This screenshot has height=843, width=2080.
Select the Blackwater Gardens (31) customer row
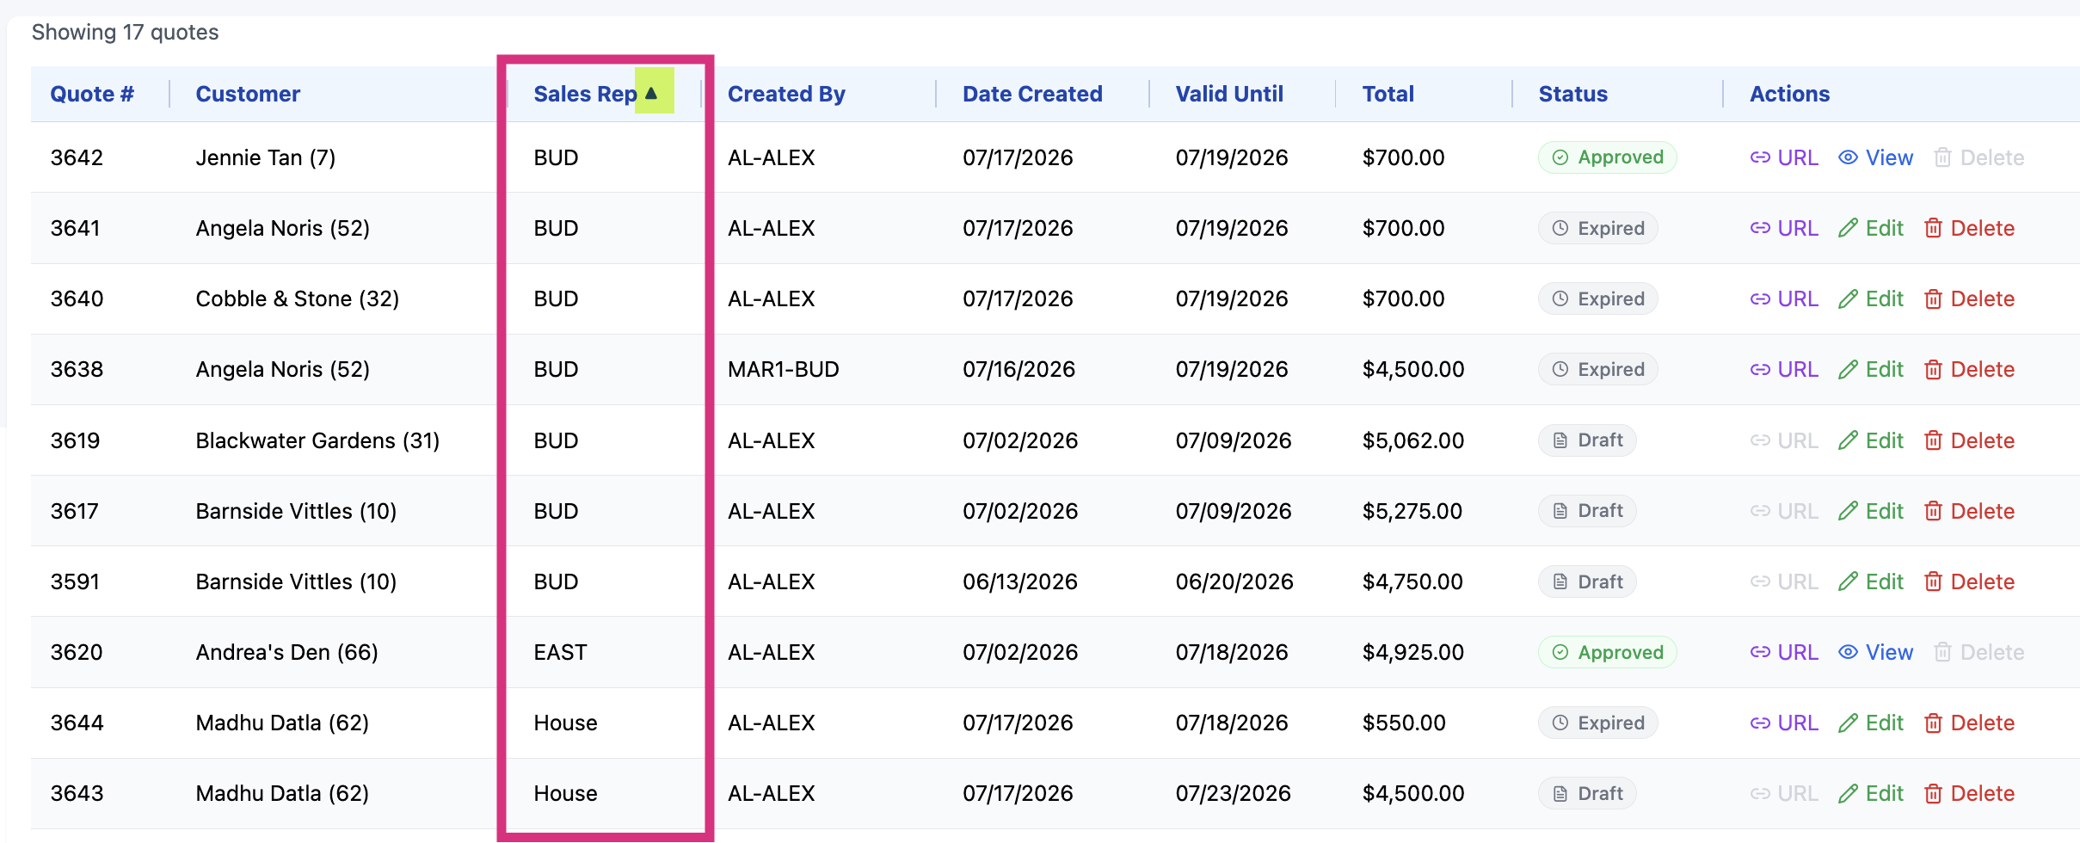click(1055, 440)
